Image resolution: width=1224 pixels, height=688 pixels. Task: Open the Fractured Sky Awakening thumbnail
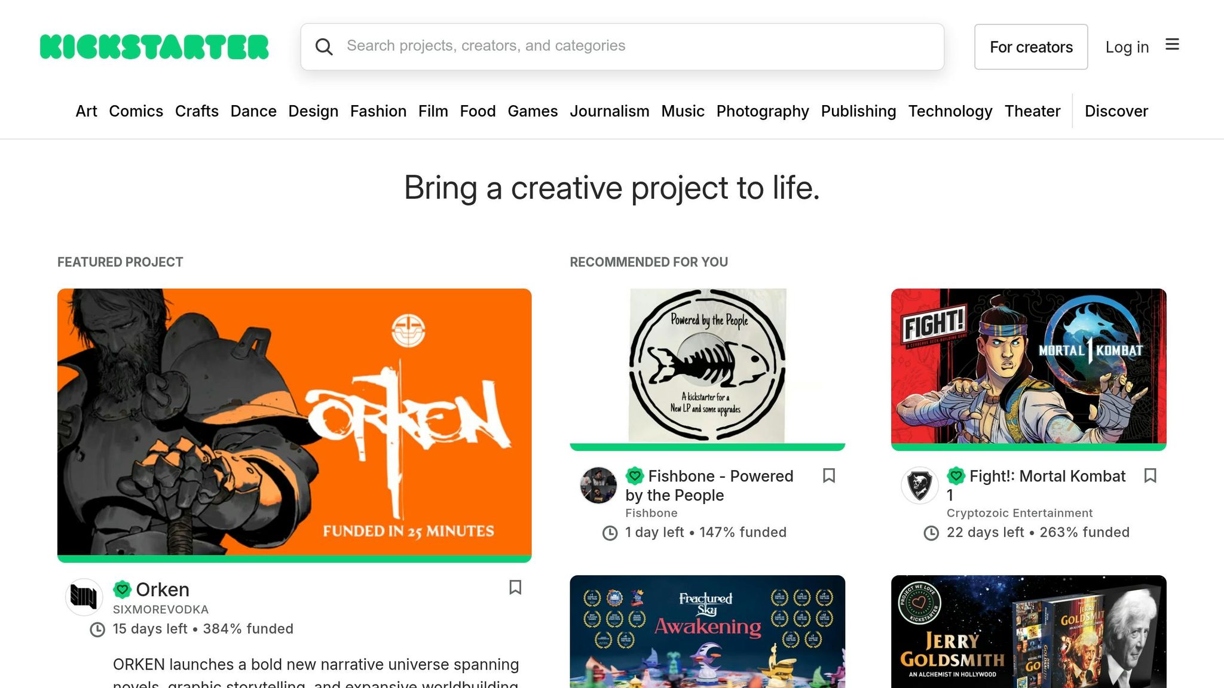(x=707, y=632)
